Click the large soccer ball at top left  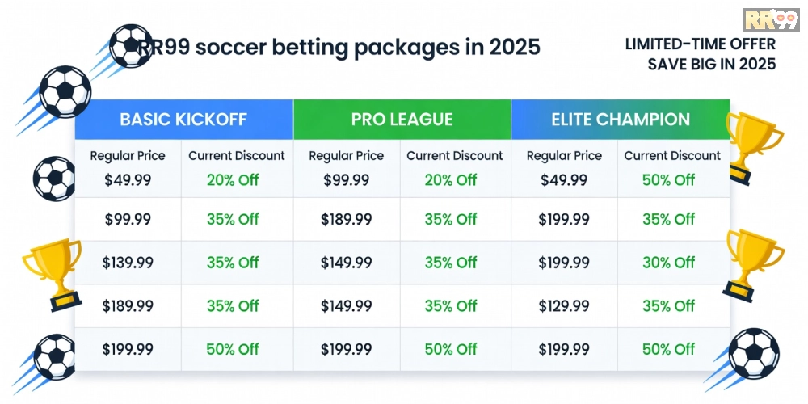tap(65, 91)
